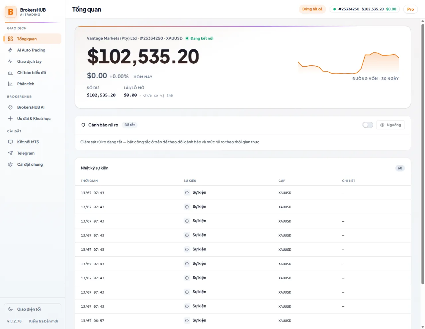425x329 pixels.
Task: Click the LÃI/LỖ MỞ value $0.00
Action: pyautogui.click(x=130, y=95)
